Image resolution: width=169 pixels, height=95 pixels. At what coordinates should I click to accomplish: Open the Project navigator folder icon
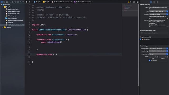pyautogui.click(x=2, y=2)
